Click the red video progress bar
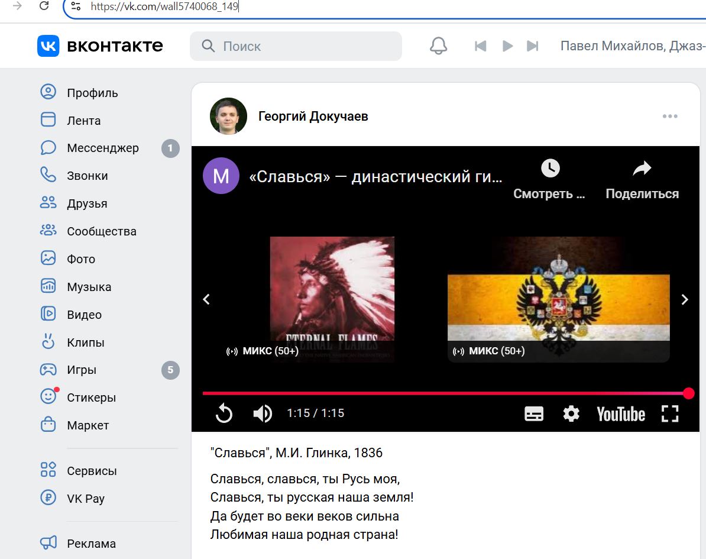The width and height of the screenshot is (706, 559). click(x=445, y=393)
